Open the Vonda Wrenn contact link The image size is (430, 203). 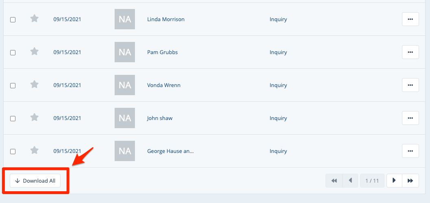[x=164, y=85]
